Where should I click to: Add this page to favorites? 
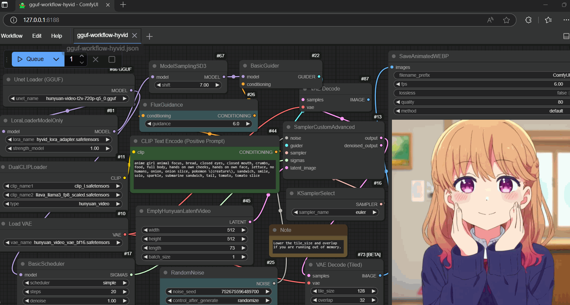tap(506, 20)
